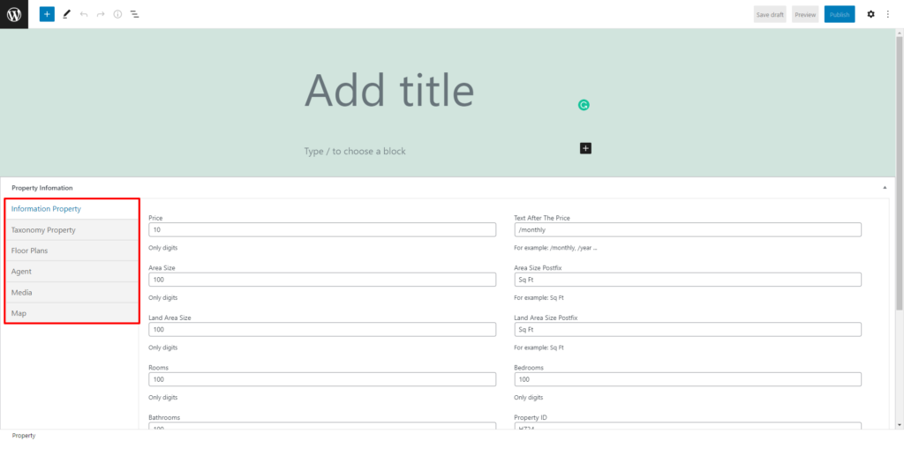Image resolution: width=904 pixels, height=456 pixels.
Task: Open the block inserter plus button
Action: pyautogui.click(x=47, y=14)
